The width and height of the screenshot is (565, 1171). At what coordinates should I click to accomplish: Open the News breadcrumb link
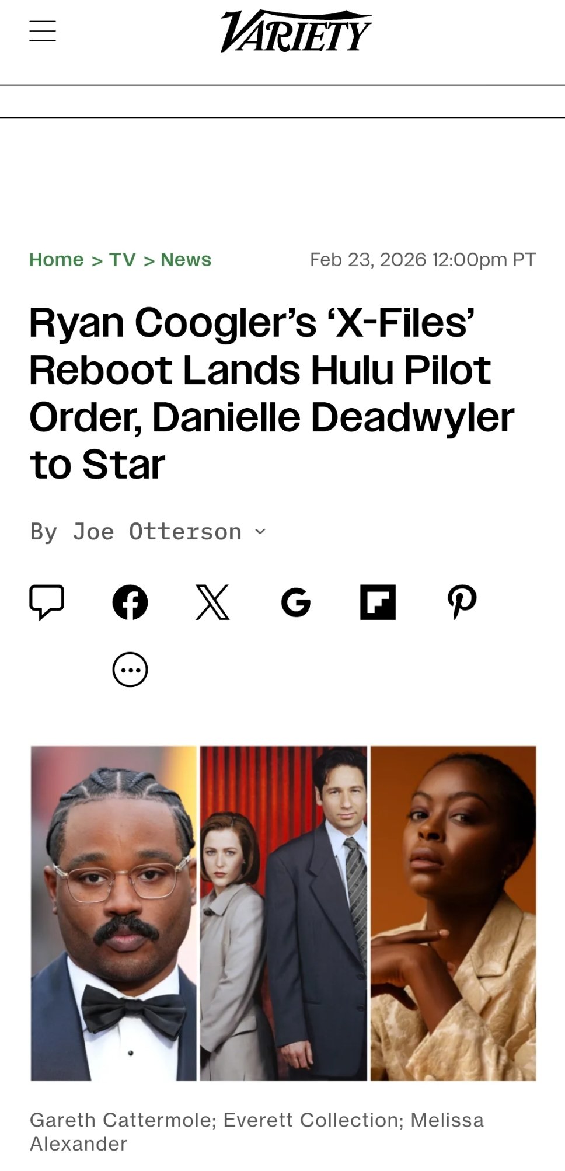[186, 260]
